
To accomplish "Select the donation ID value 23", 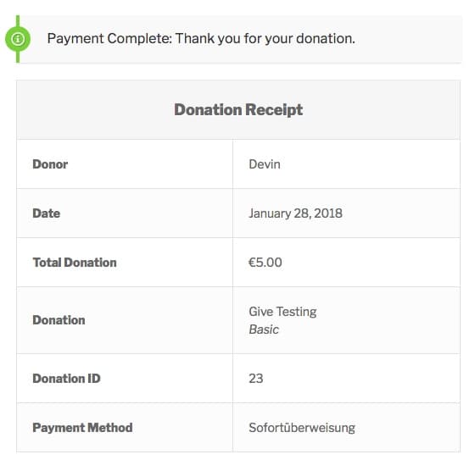I will point(255,379).
